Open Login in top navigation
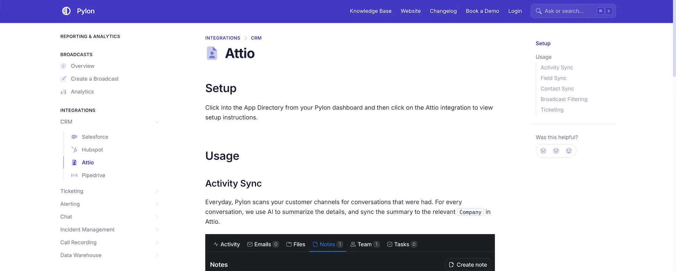676x271 pixels. click(x=515, y=11)
